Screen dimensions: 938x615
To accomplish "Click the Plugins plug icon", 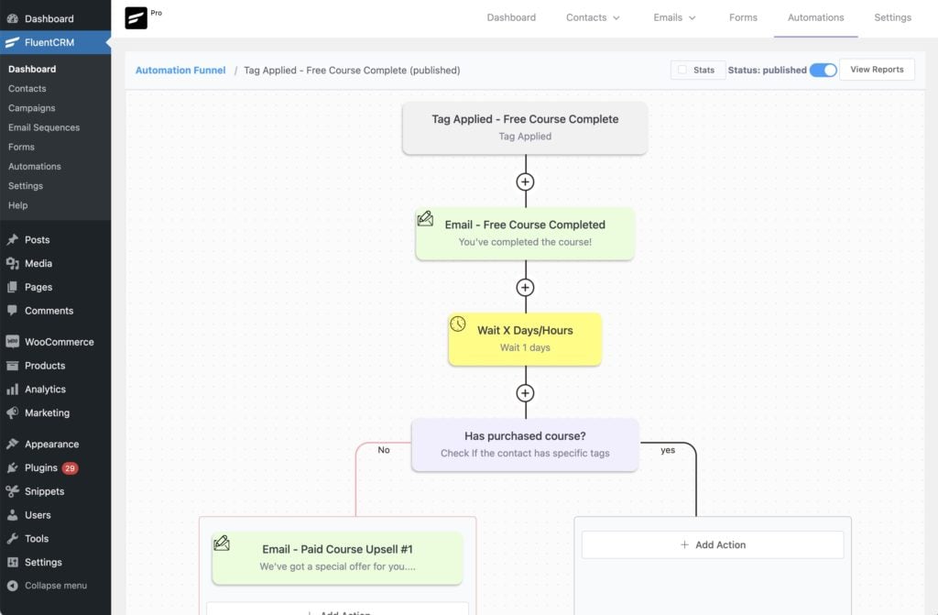I will coord(12,467).
